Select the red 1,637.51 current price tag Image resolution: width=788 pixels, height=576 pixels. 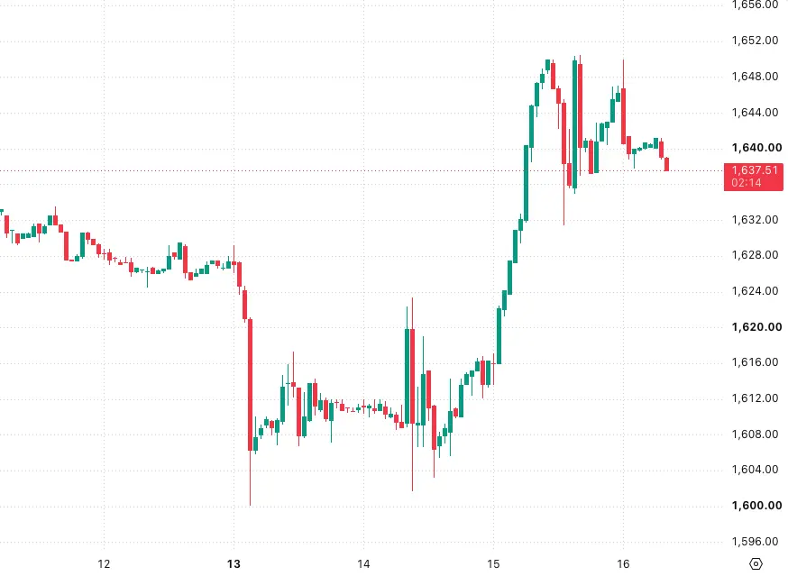click(754, 177)
